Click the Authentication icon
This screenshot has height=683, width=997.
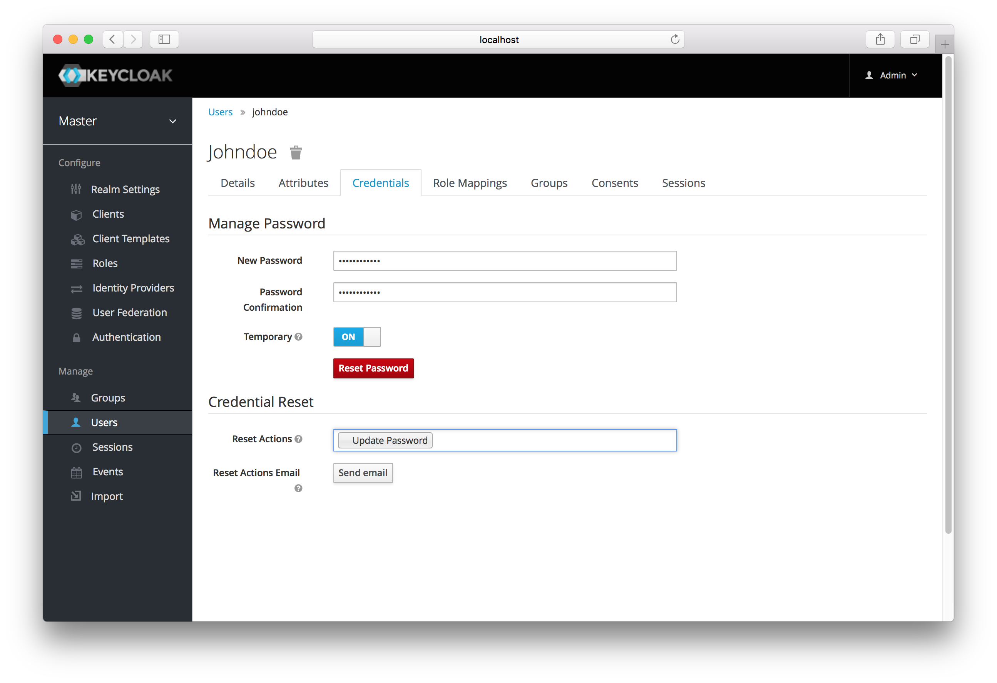[x=76, y=336]
